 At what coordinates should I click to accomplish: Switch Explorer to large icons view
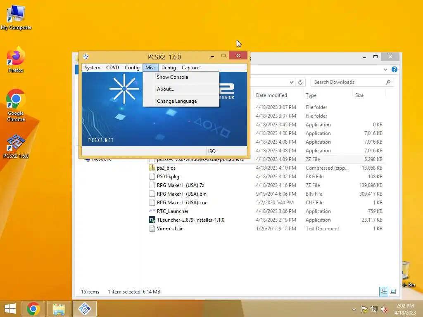point(393,291)
